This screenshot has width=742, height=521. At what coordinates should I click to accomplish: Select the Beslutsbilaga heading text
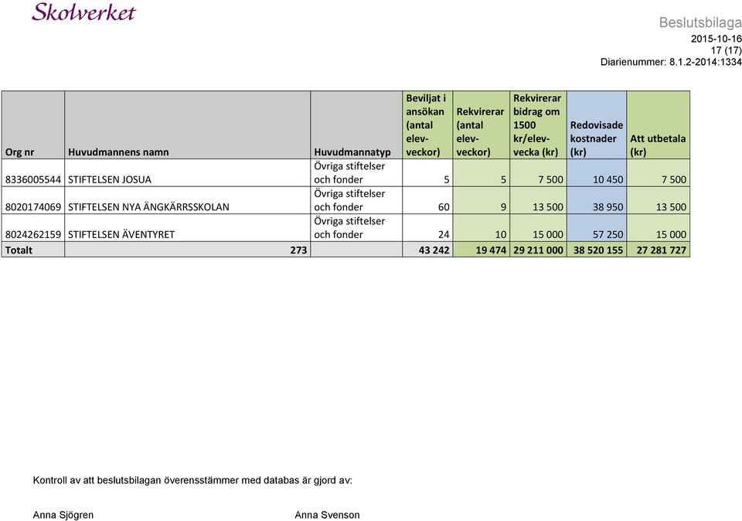click(x=700, y=22)
